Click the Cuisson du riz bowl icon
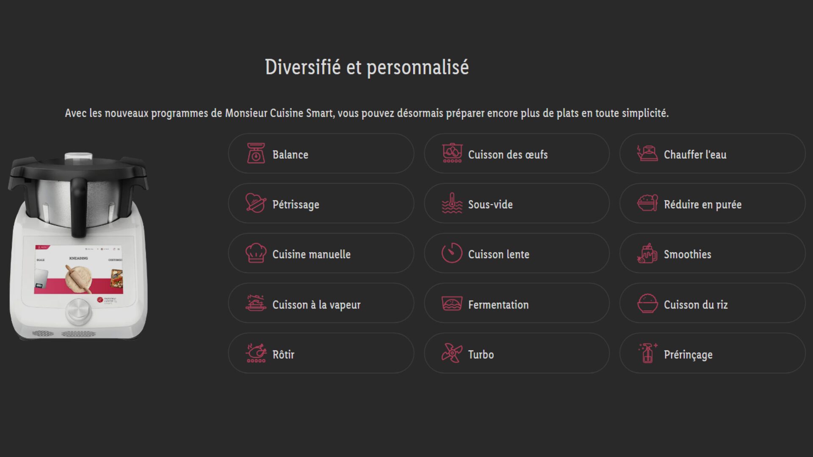The image size is (813, 457). (647, 303)
